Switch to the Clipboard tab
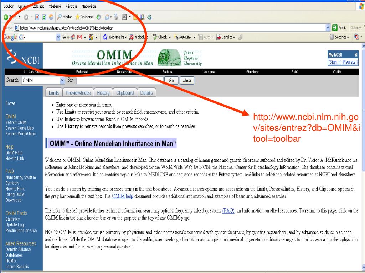 tap(125, 93)
